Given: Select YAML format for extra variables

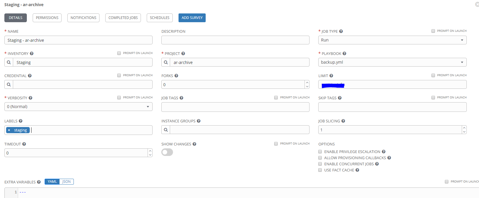Looking at the screenshot, I should coord(52,182).
